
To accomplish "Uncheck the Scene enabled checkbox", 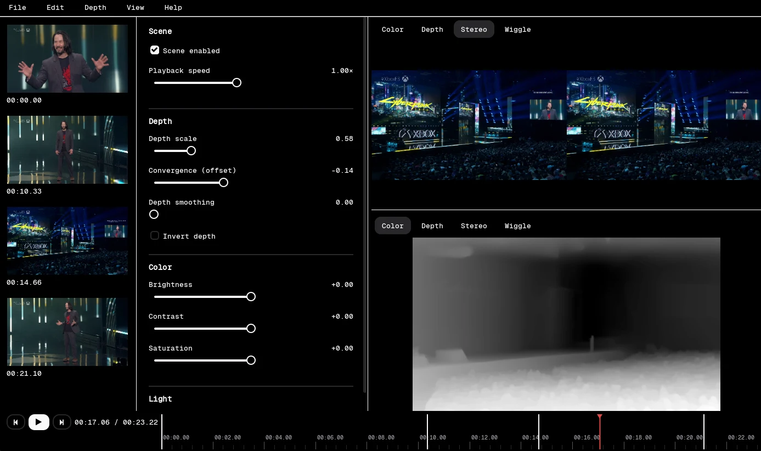I will pos(155,50).
